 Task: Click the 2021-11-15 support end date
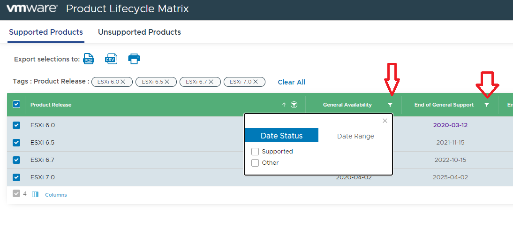pos(450,143)
